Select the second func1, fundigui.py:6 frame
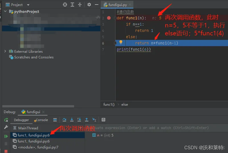The width and height of the screenshot is (228, 153). (47, 141)
